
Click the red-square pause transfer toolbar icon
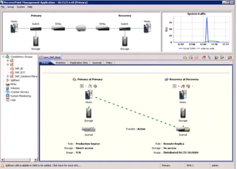(x=191, y=57)
